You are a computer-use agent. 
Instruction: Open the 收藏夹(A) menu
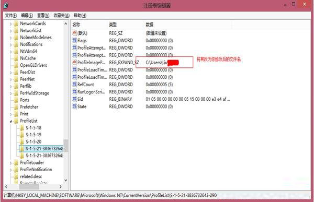[x=61, y=15]
